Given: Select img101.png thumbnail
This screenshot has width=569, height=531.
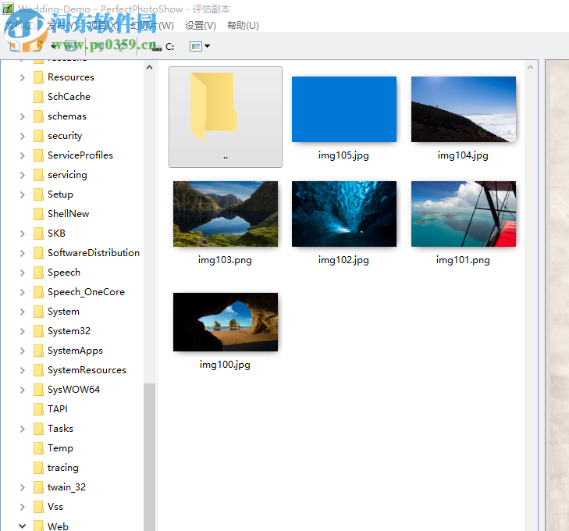Looking at the screenshot, I should coord(464,214).
